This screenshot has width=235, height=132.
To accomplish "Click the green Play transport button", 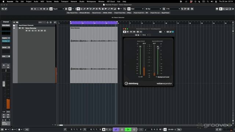I will point(128,129).
